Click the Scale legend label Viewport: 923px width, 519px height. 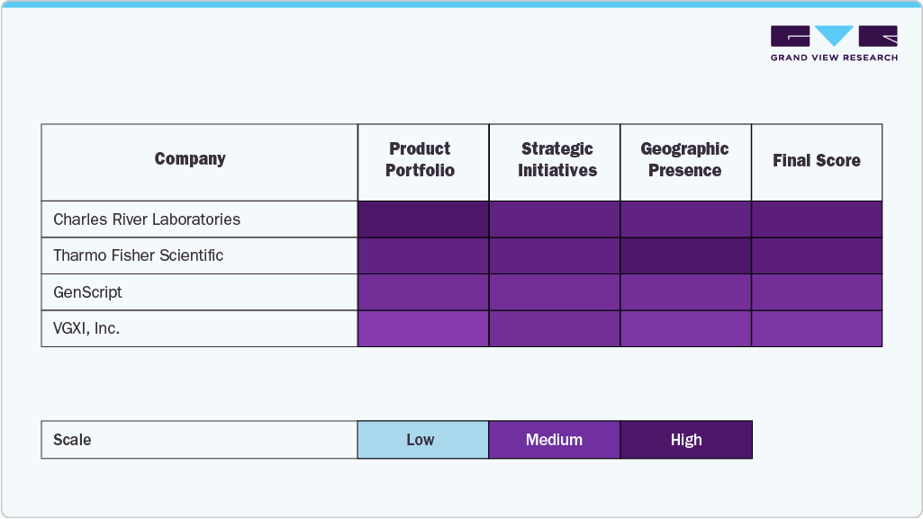click(72, 440)
